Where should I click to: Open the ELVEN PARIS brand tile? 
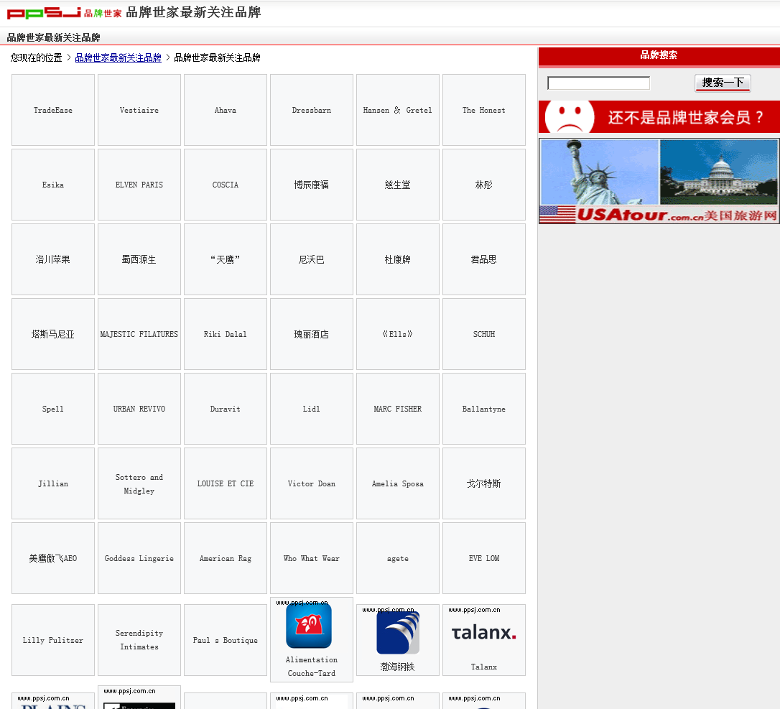[139, 185]
